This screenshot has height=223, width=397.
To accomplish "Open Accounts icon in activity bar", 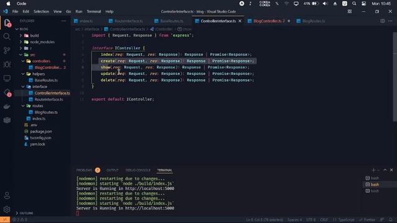I will pos(7,195).
